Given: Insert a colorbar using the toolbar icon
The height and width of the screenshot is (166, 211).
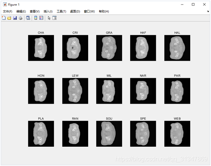Looking at the screenshot, I should (x=36, y=18).
